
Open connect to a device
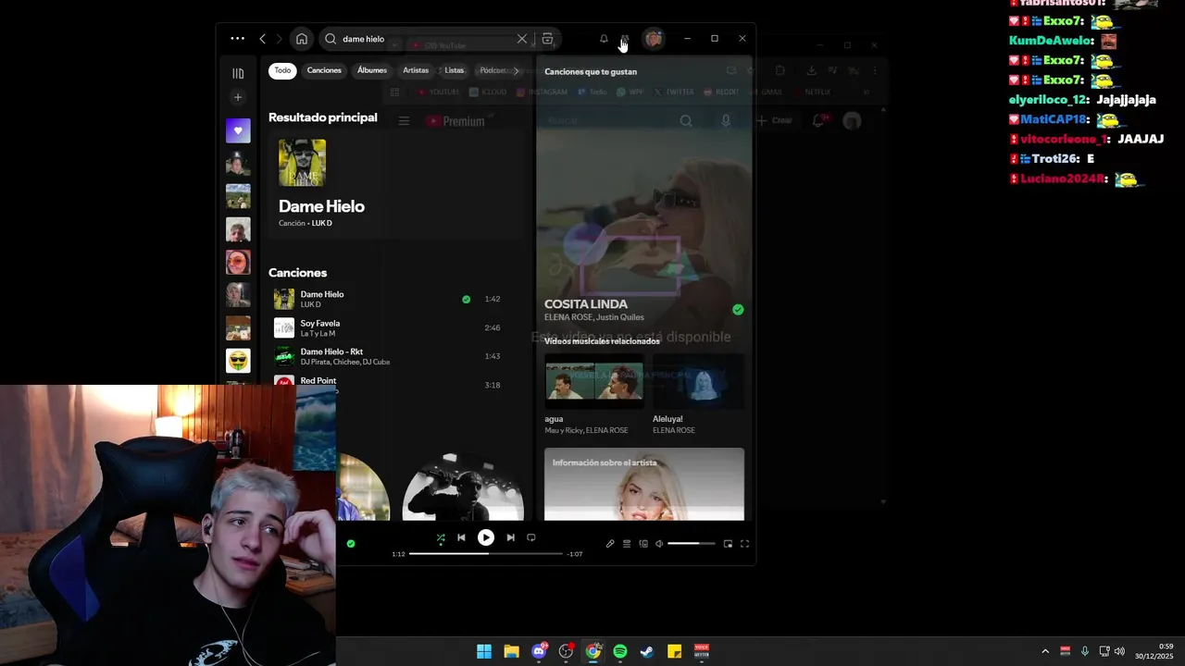[643, 544]
